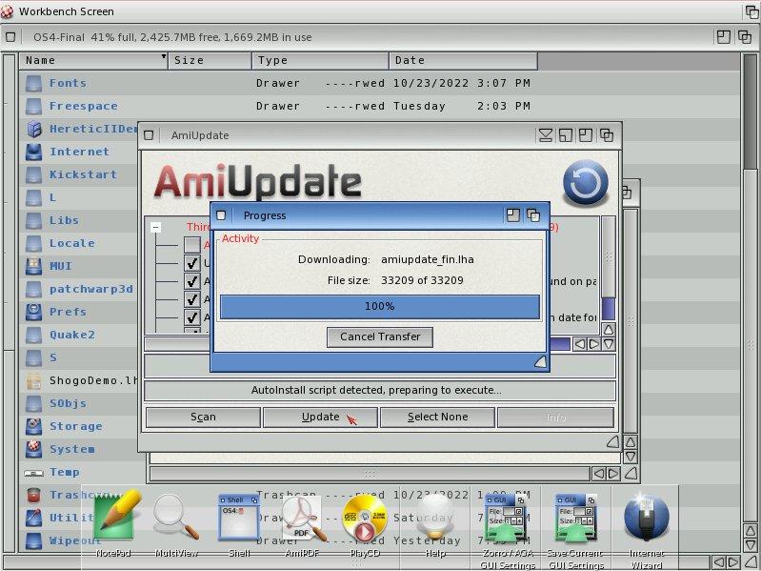Screen dimensions: 761x571
Task: Select the Libs drawer icon
Action: tap(33, 220)
